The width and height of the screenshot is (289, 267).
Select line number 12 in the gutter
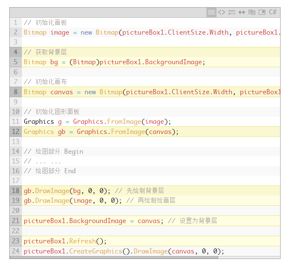(16, 132)
